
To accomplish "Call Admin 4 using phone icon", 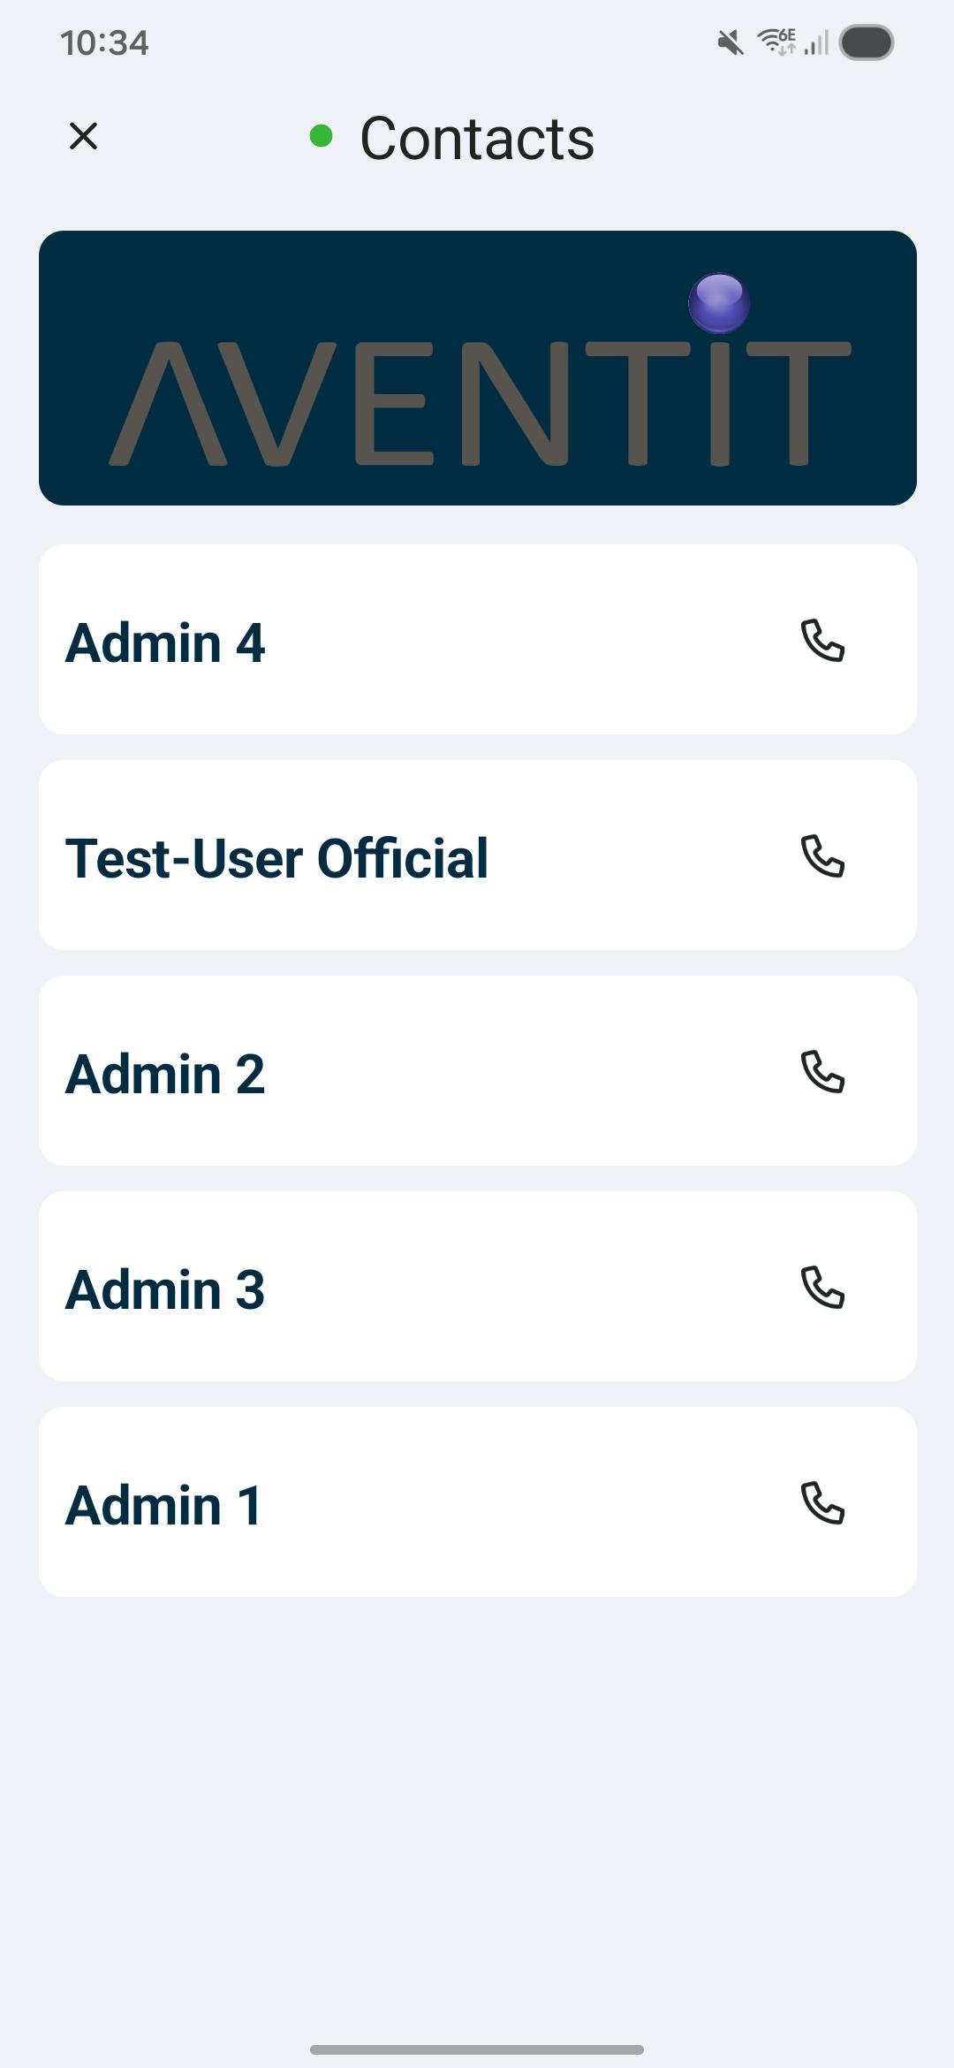I will pos(822,641).
